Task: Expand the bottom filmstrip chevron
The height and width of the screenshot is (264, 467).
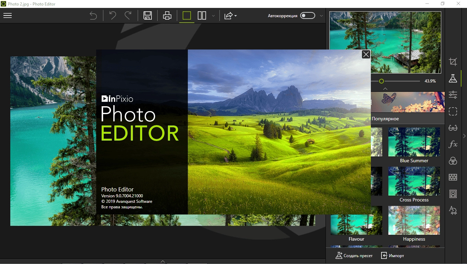Action: [163, 262]
